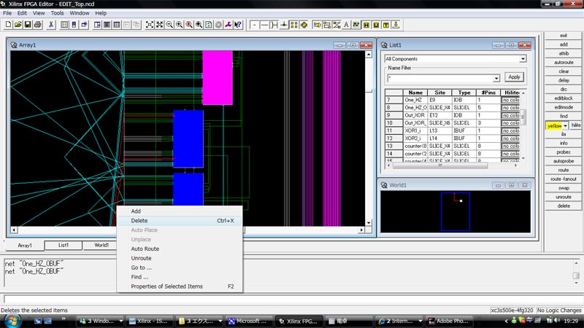Click the H-shaped pin toolbar icon
Viewport: 584px width, 328px height.
pos(274,25)
